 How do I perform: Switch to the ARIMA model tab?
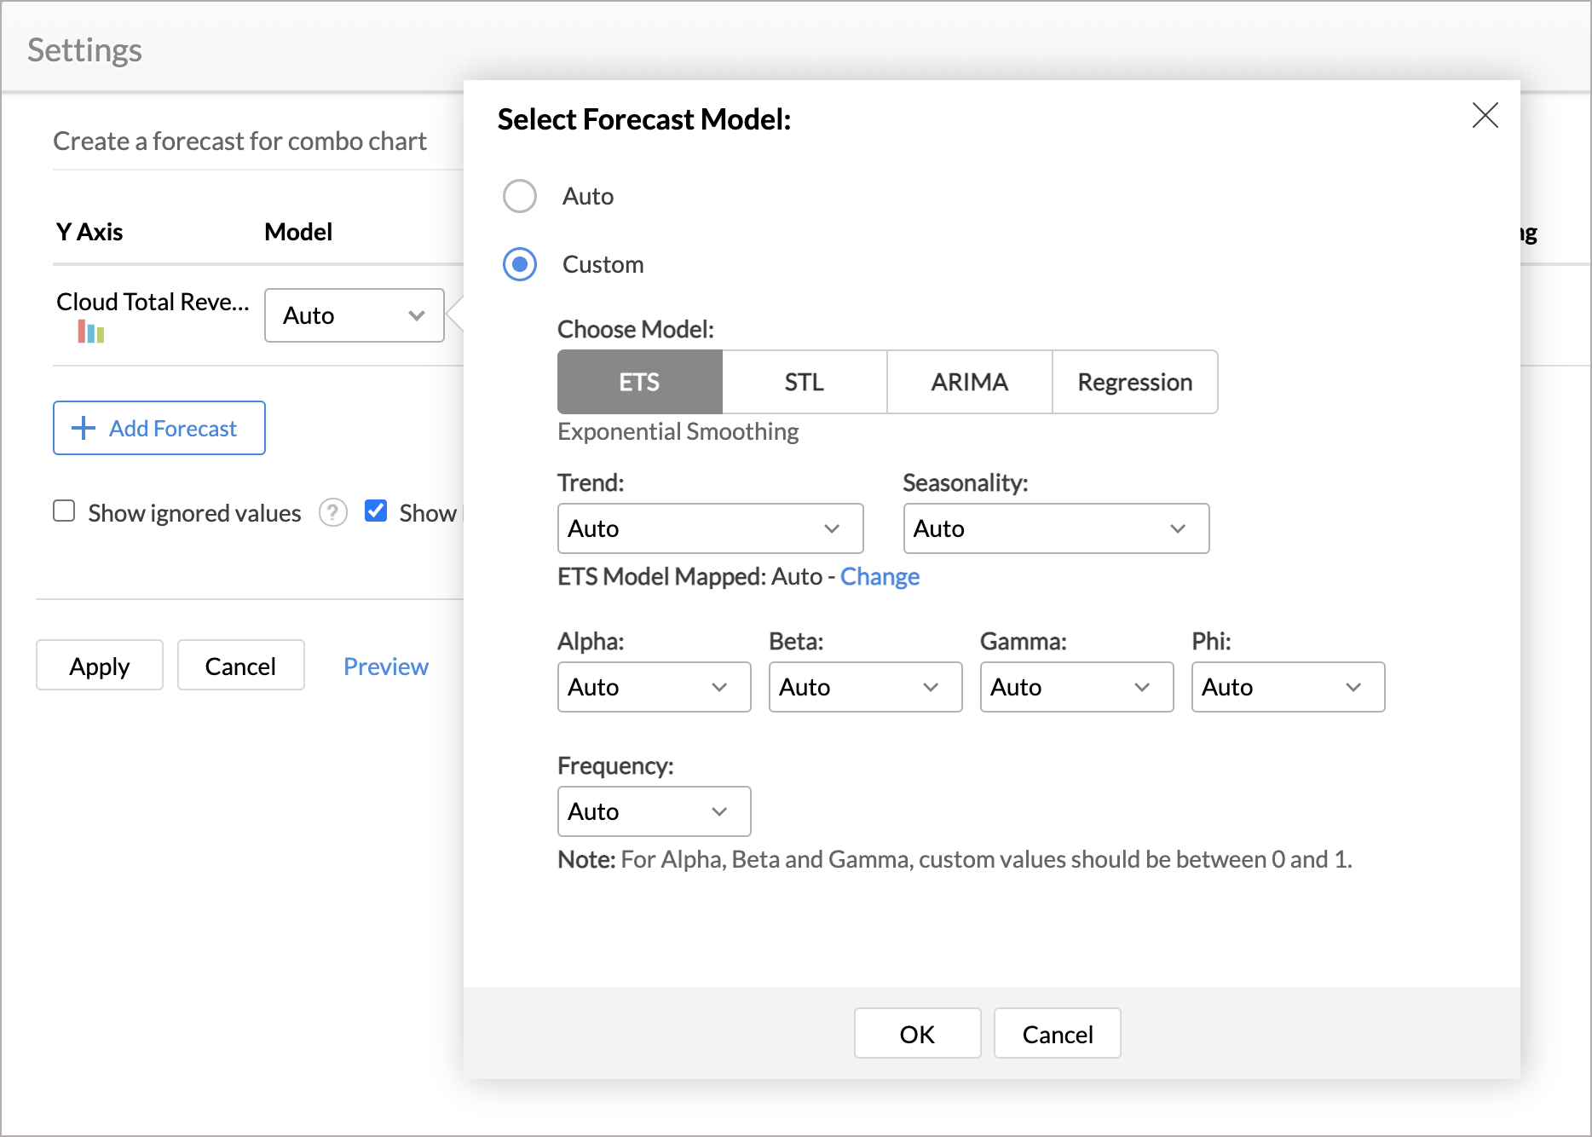pyautogui.click(x=968, y=382)
